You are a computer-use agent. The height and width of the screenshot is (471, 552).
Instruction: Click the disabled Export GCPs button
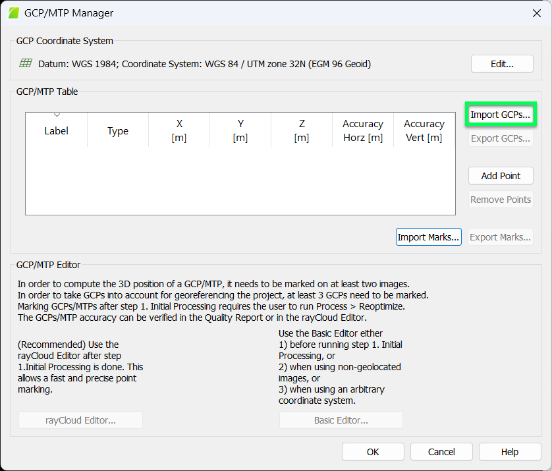coord(501,138)
